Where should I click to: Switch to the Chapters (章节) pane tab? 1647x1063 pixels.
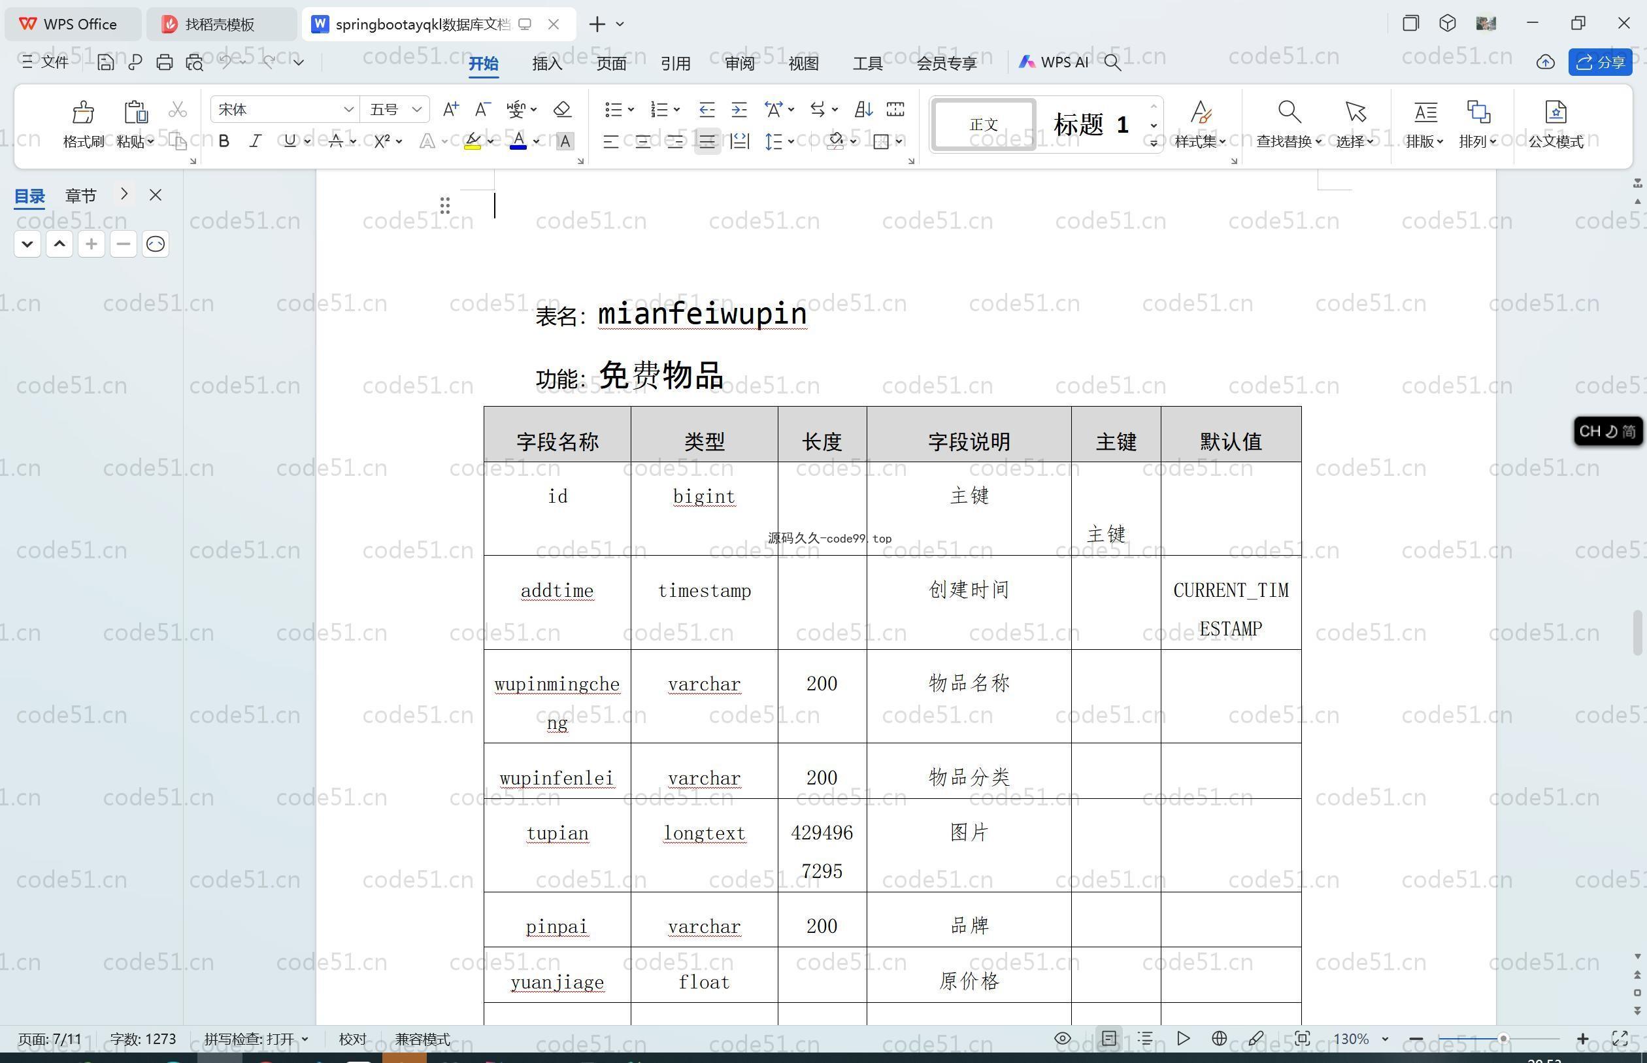[x=81, y=195]
